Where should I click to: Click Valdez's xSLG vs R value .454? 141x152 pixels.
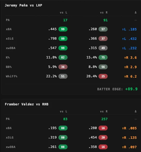click(x=93, y=137)
